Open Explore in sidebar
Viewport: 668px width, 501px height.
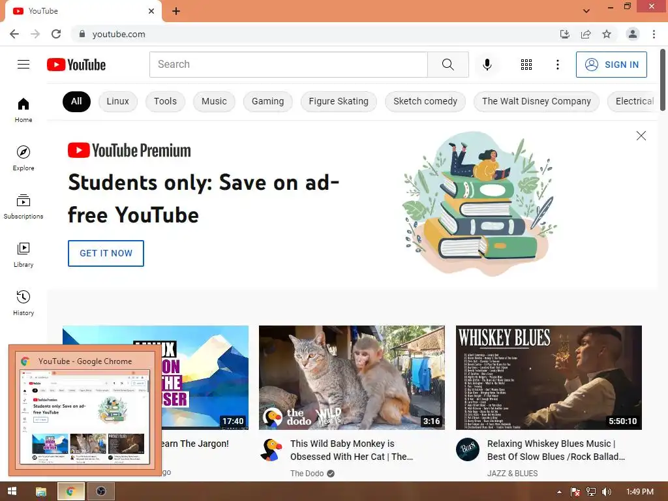(x=23, y=158)
